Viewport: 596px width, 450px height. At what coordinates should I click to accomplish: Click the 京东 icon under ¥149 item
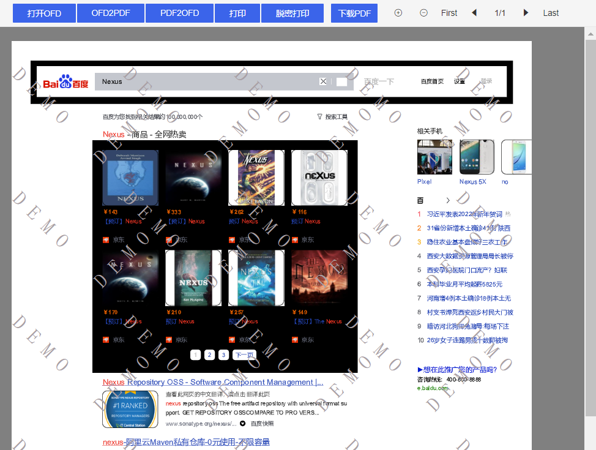click(294, 340)
